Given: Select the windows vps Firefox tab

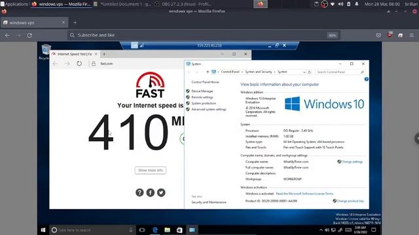Looking at the screenshot, I should tap(34, 23).
